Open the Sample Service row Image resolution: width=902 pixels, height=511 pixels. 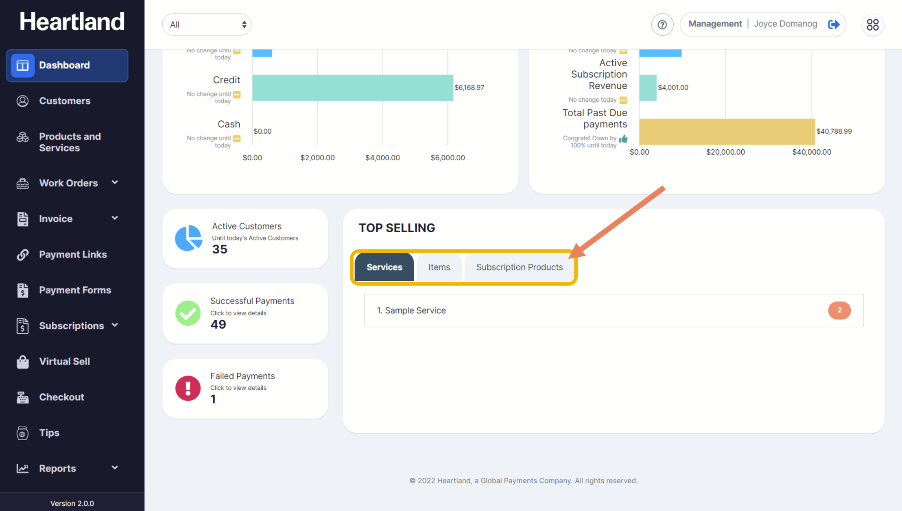(614, 310)
